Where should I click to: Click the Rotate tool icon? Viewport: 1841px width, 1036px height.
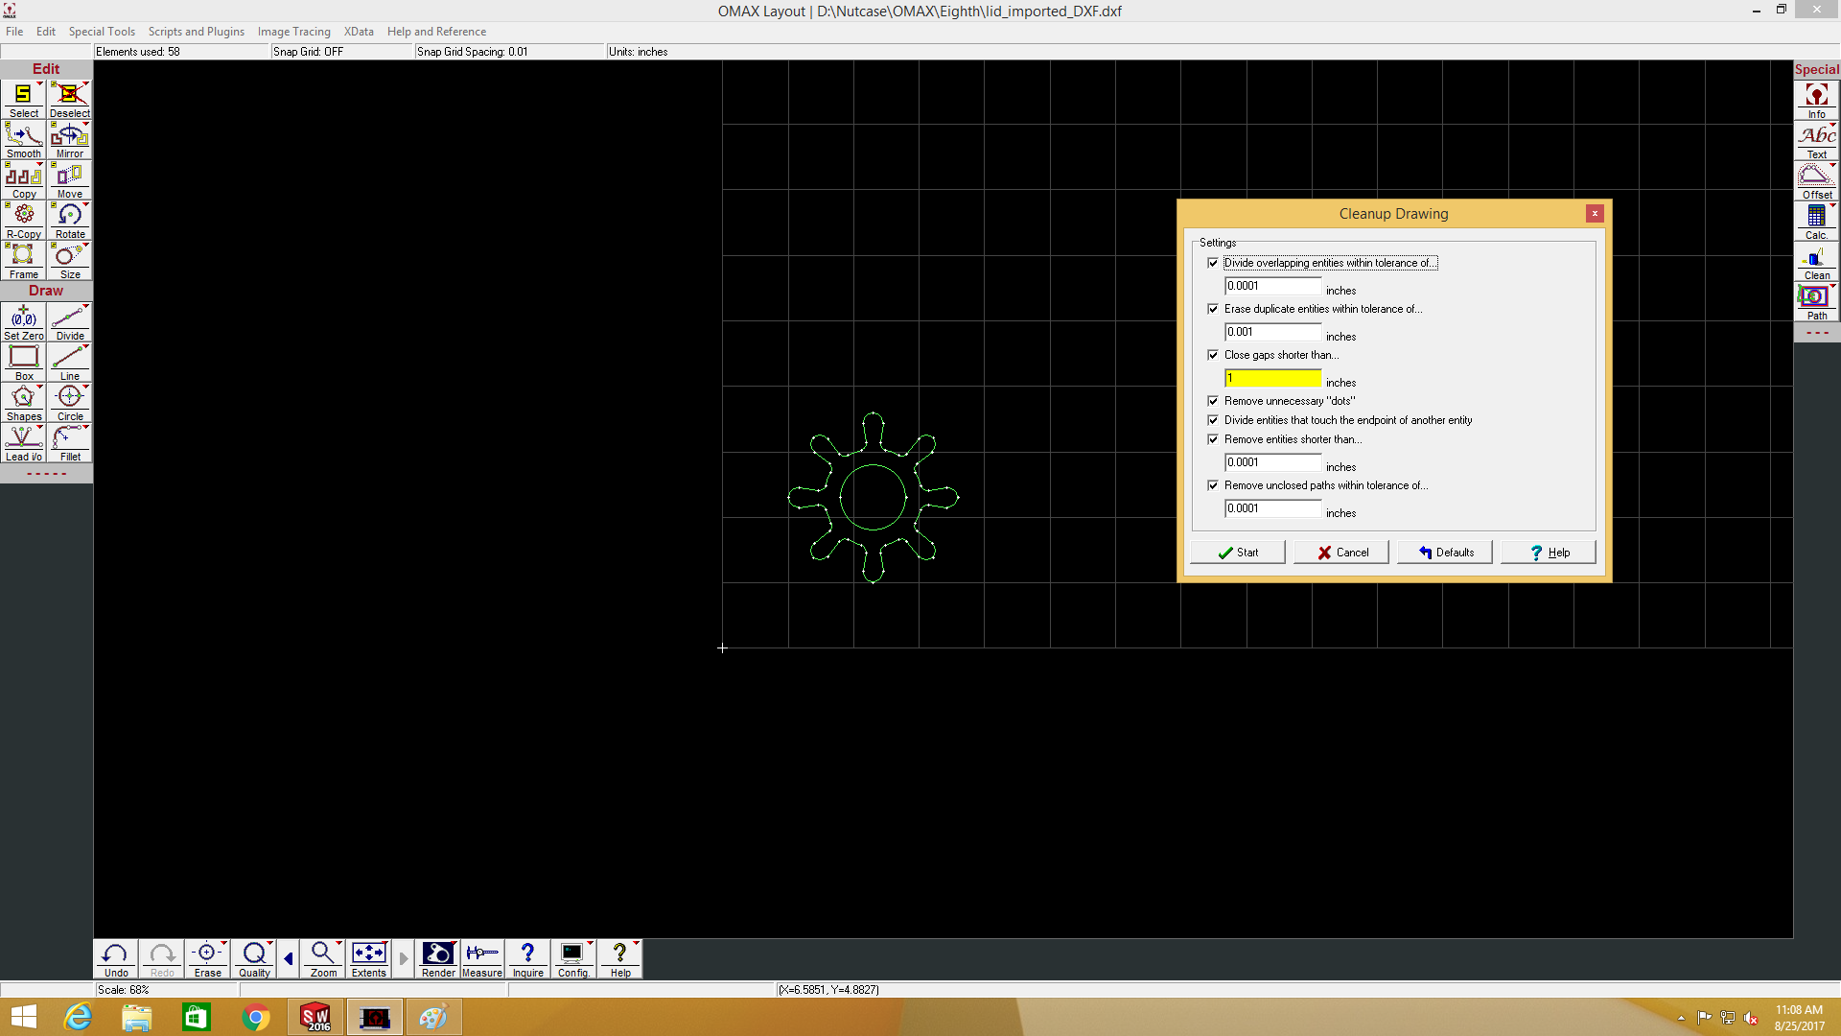pos(69,221)
